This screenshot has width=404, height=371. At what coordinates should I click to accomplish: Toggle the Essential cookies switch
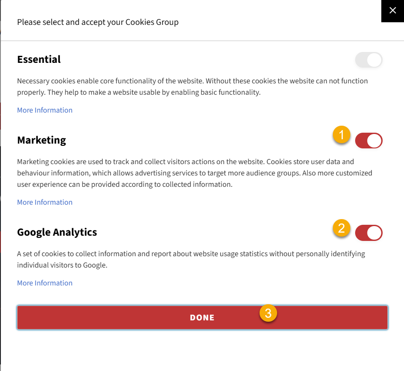369,60
